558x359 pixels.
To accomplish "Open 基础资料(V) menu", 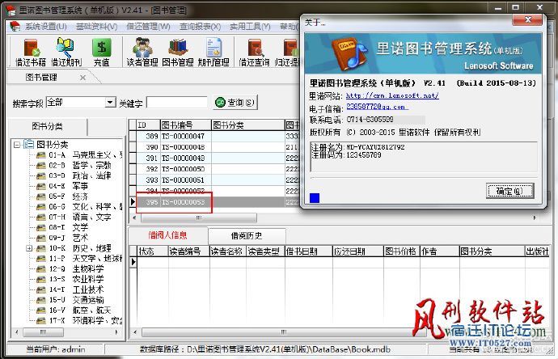I will (x=96, y=27).
